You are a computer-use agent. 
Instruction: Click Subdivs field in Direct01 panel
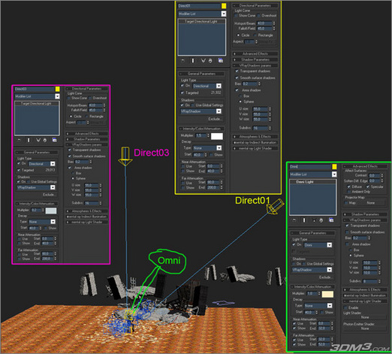tap(261, 128)
